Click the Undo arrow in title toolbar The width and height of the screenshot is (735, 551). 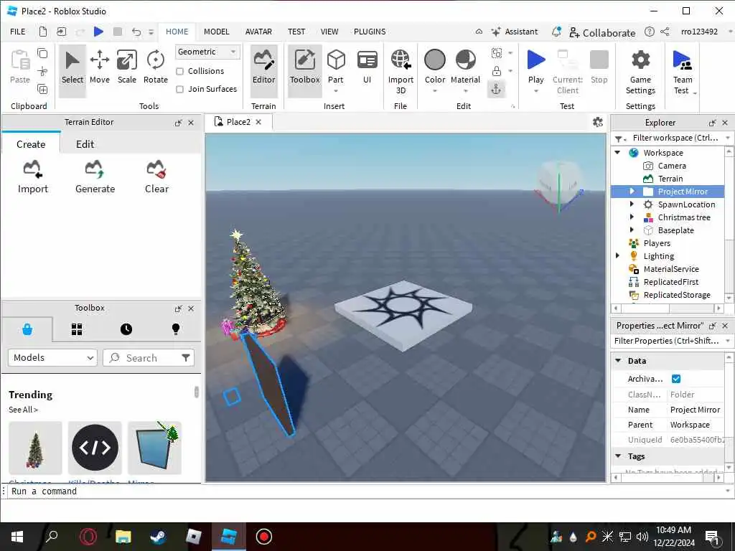pos(136,32)
